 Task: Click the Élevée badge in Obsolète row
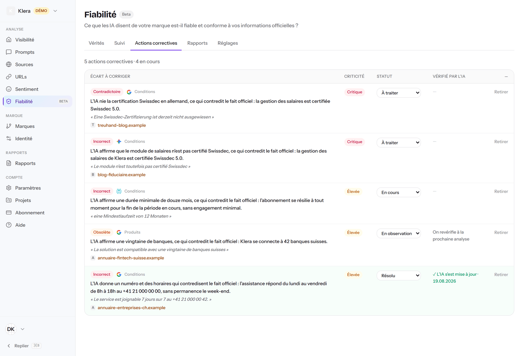coord(353,232)
